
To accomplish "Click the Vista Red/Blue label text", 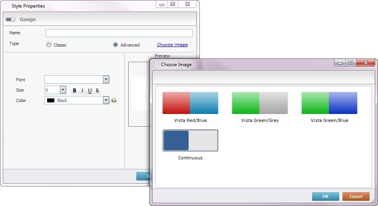I will pyautogui.click(x=191, y=120).
